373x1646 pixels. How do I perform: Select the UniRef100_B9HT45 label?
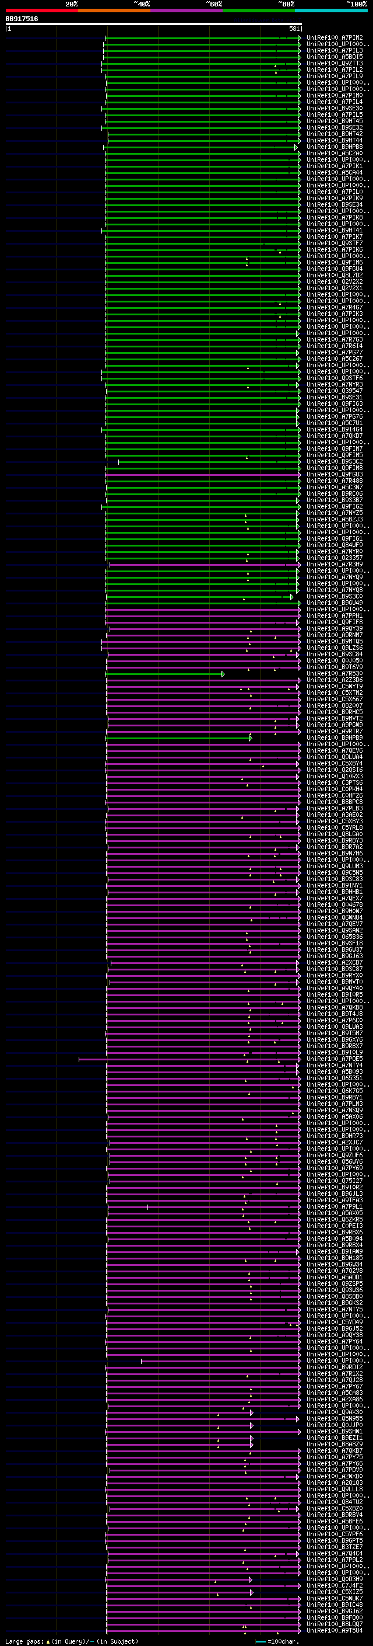point(335,121)
